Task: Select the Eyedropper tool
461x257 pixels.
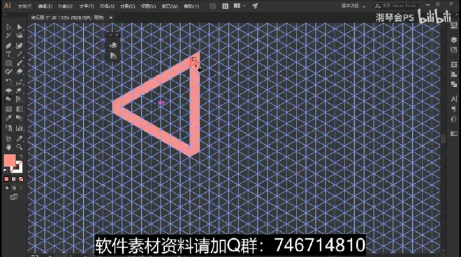Action: [8, 118]
